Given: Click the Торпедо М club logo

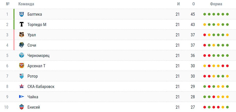Looking at the screenshot, I should point(22,24).
